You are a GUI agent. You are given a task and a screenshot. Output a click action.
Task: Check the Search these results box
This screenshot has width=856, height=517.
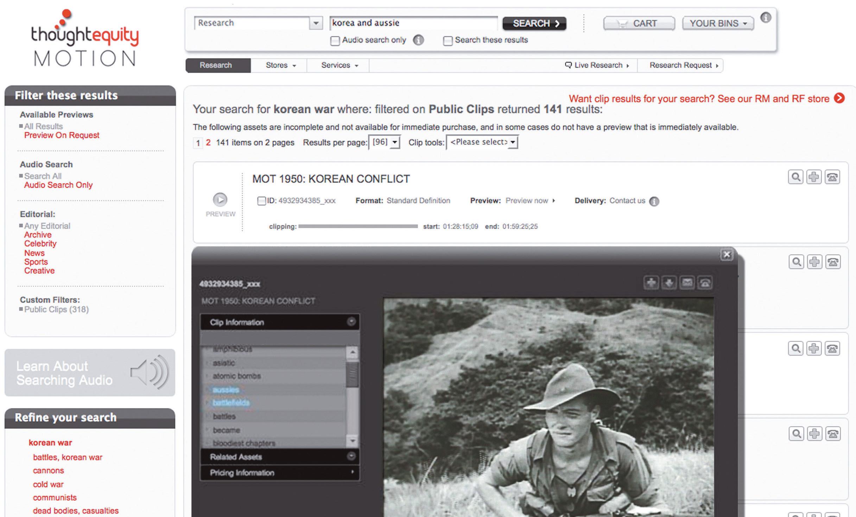[448, 41]
